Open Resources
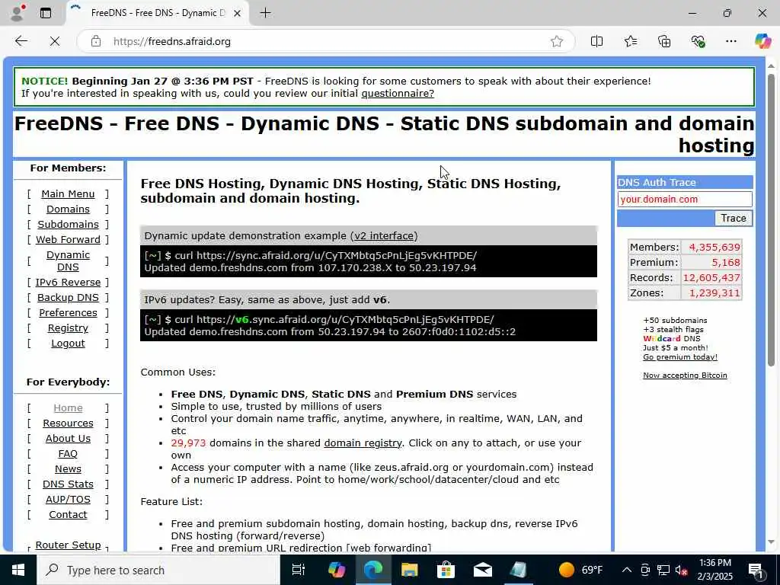The width and height of the screenshot is (780, 585). pos(68,424)
